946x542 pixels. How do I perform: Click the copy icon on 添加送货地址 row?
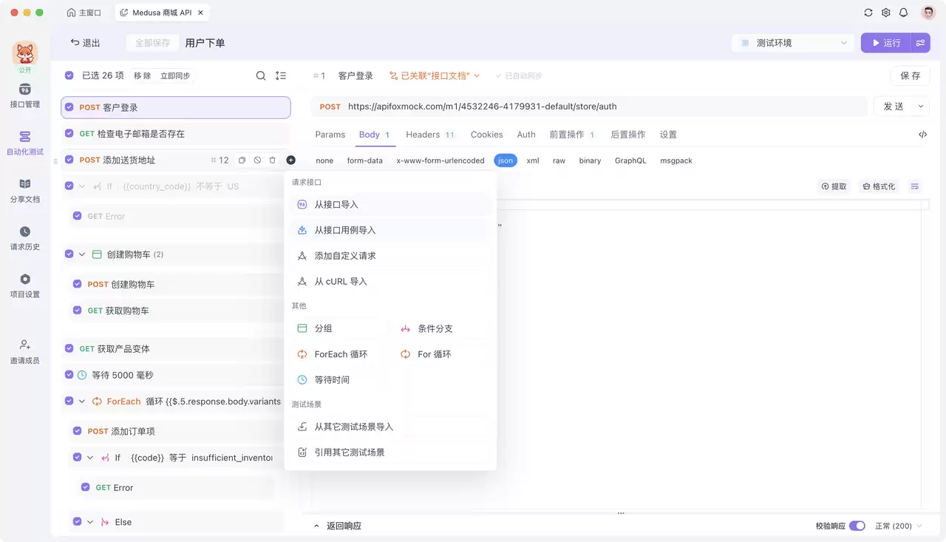[242, 160]
